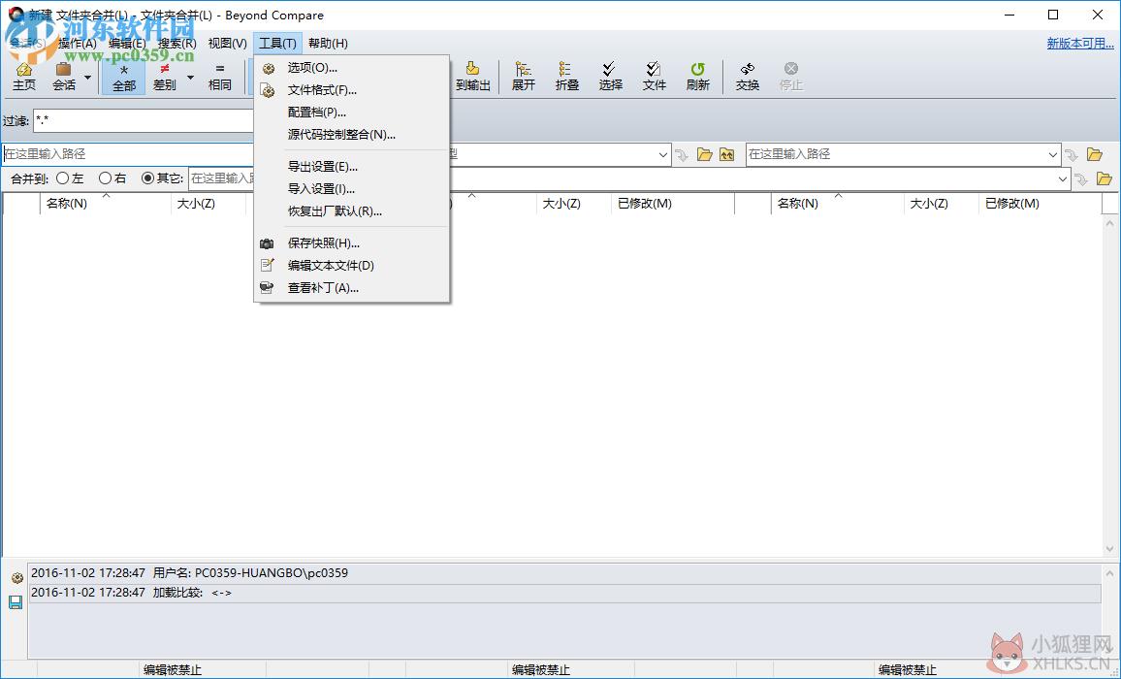Choose 源代码控制整合(N)... menu entry
Image resolution: width=1121 pixels, height=679 pixels.
352,135
